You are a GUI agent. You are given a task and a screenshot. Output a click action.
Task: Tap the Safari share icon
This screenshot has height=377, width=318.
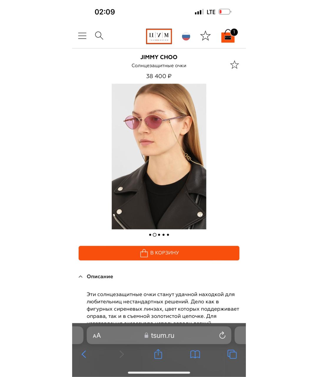tap(158, 354)
